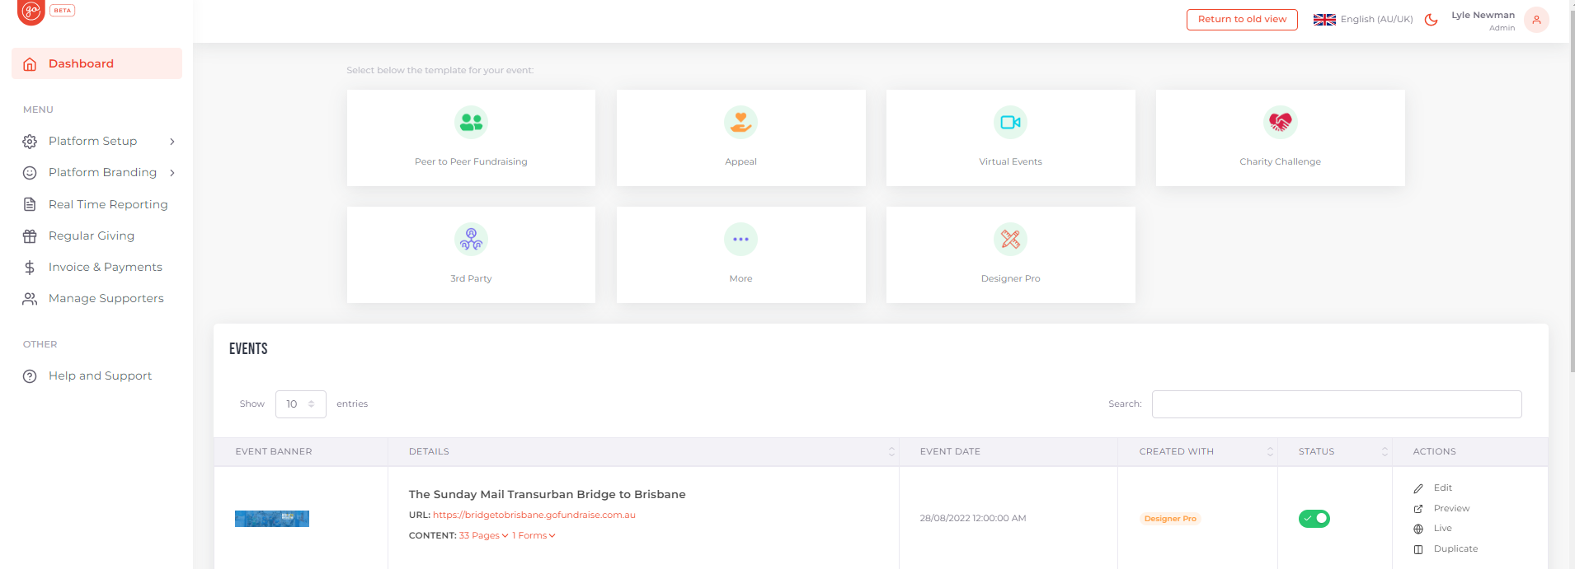Pick the Charity Challenge handshake icon

[x=1280, y=123]
